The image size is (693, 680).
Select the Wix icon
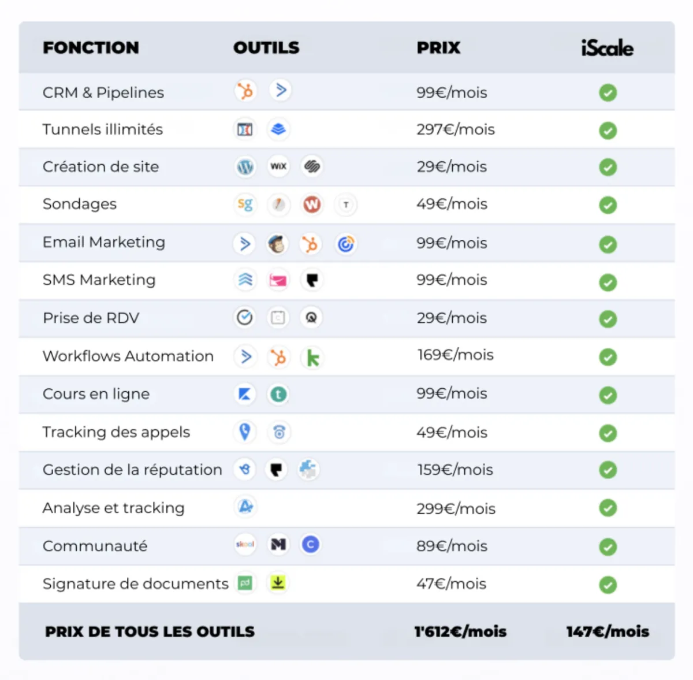coord(278,167)
